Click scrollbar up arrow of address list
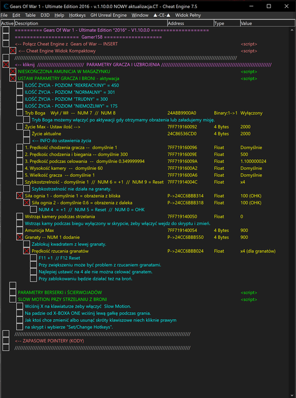Screen dimensions: 296x398 tap(292, 30)
